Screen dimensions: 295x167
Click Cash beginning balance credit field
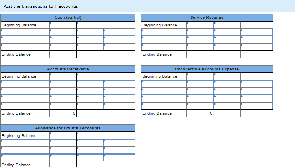point(90,25)
